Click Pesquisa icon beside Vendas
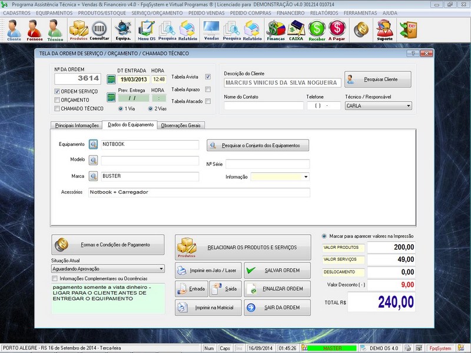 click(231, 30)
